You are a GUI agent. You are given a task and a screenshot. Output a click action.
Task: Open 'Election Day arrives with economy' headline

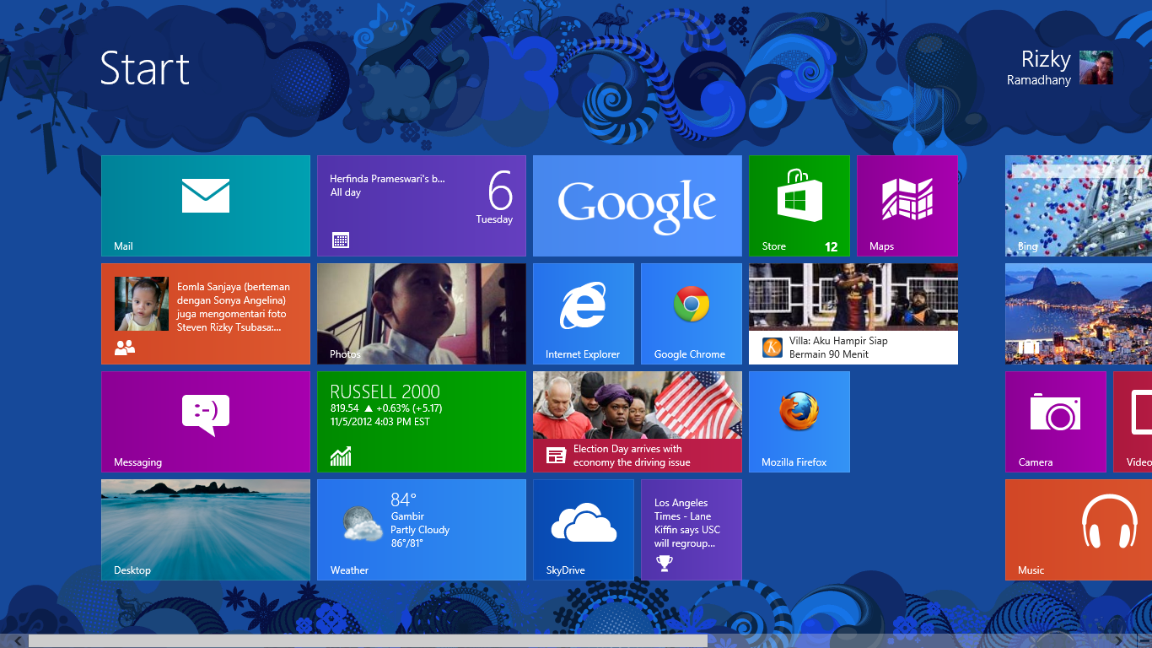[x=632, y=456]
